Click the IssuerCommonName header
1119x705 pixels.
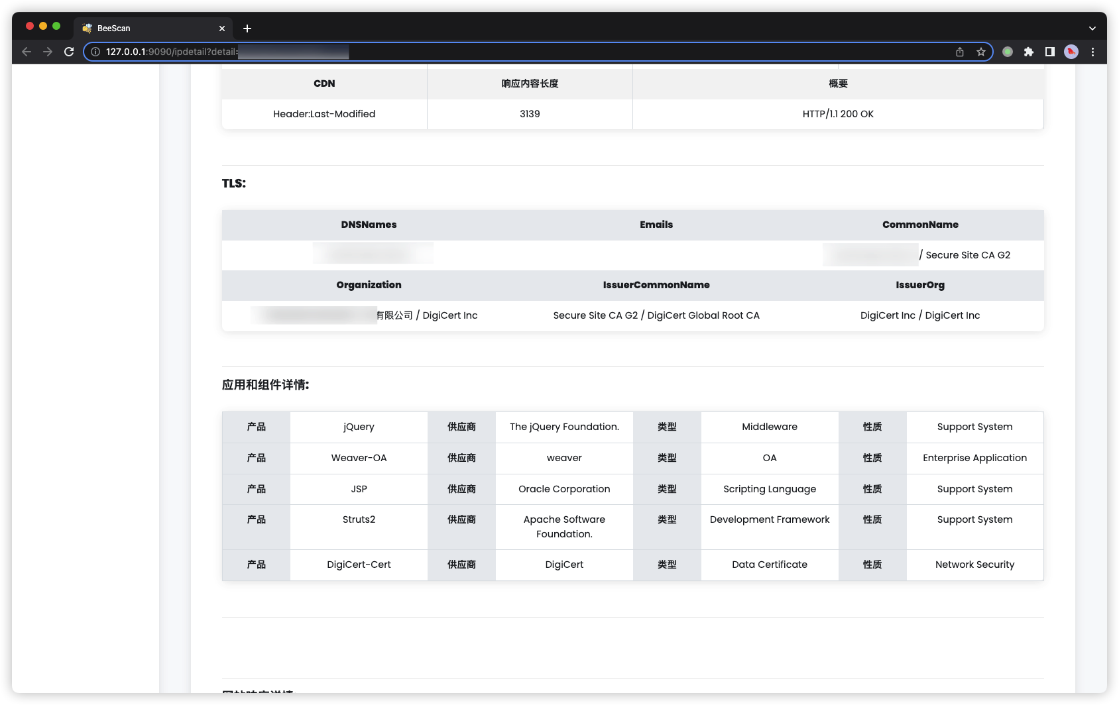656,285
